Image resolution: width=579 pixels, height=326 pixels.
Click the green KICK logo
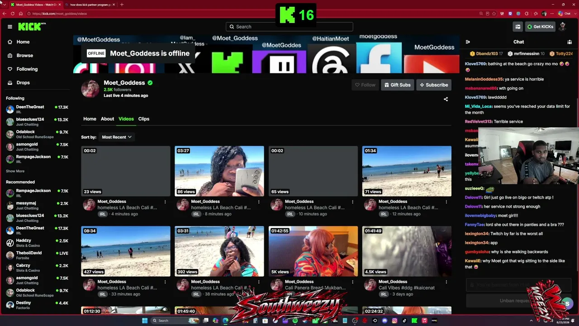32,27
